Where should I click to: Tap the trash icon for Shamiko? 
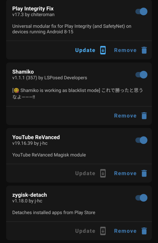pyautogui.click(x=144, y=116)
